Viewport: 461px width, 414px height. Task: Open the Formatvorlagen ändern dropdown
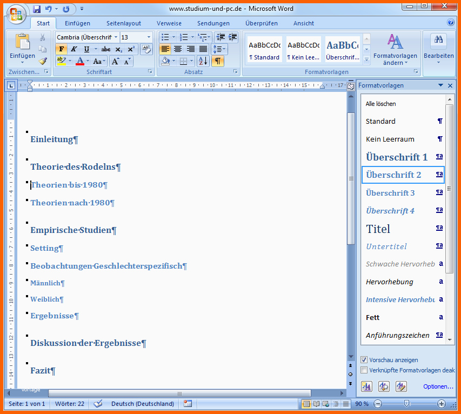[x=395, y=49]
